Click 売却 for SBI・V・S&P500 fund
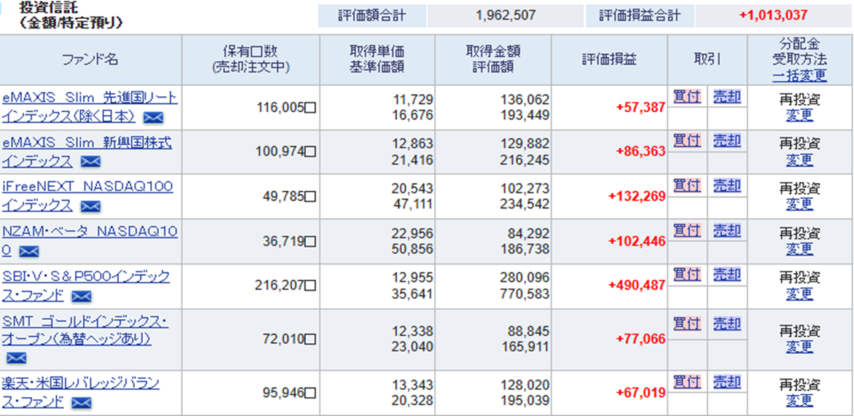The width and height of the screenshot is (854, 416). tap(726, 275)
